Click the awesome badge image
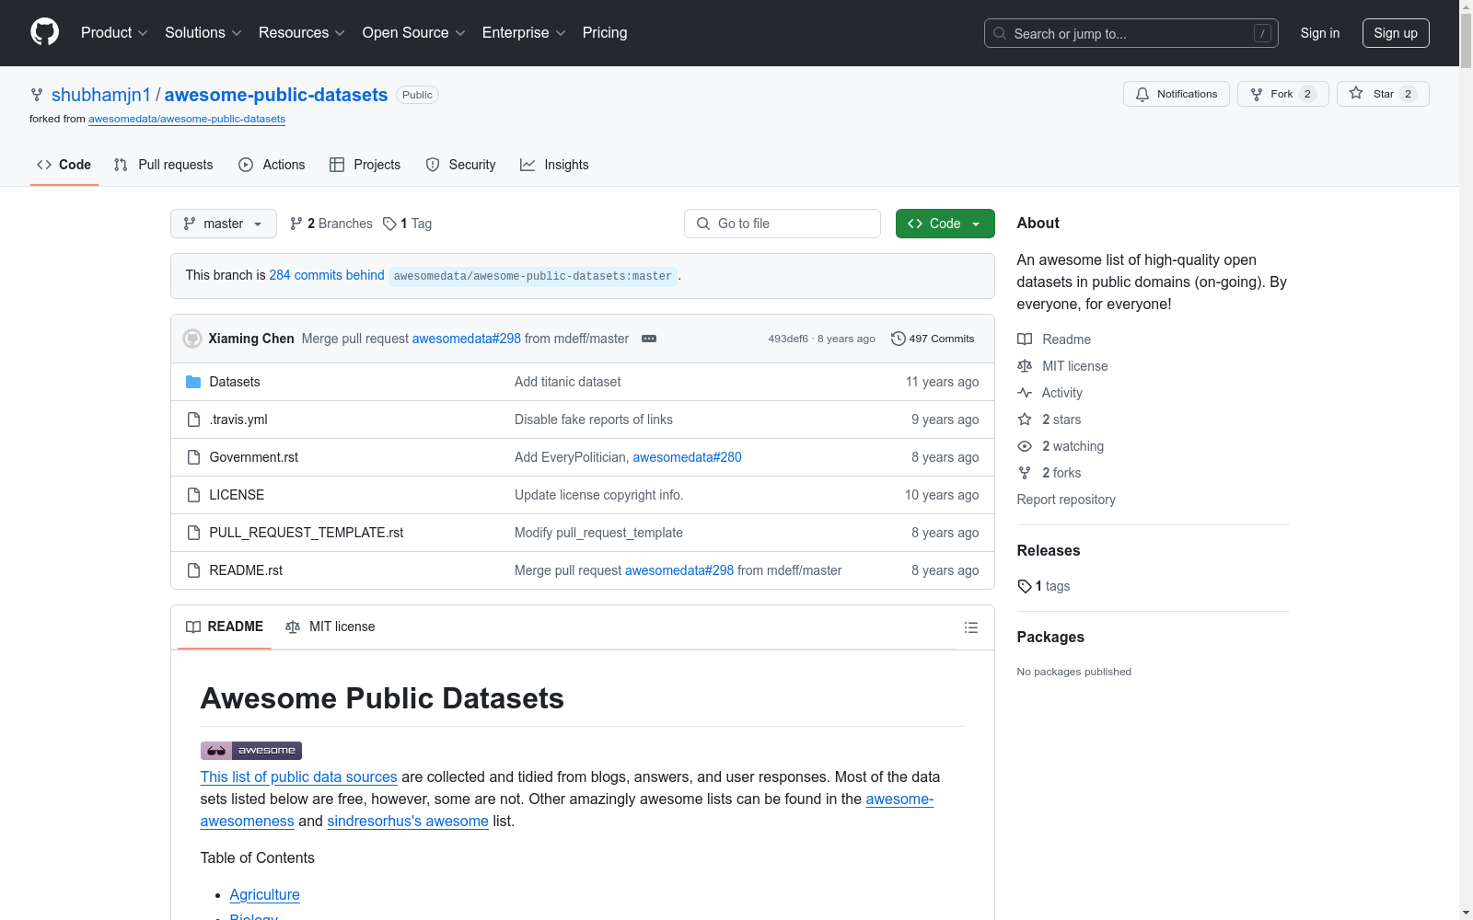Viewport: 1473px width, 920px height. tap(251, 751)
